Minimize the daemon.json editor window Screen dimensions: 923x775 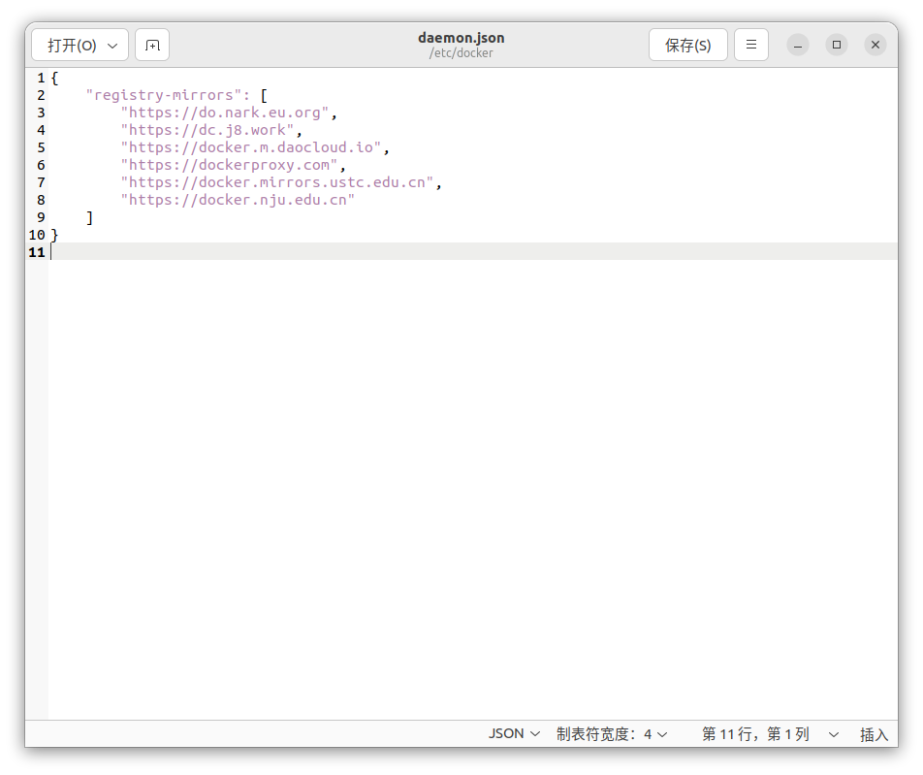tap(797, 46)
